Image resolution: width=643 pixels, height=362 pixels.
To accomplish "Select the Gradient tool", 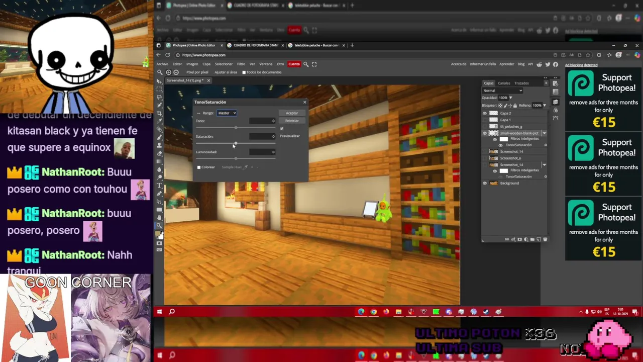I will point(159,161).
